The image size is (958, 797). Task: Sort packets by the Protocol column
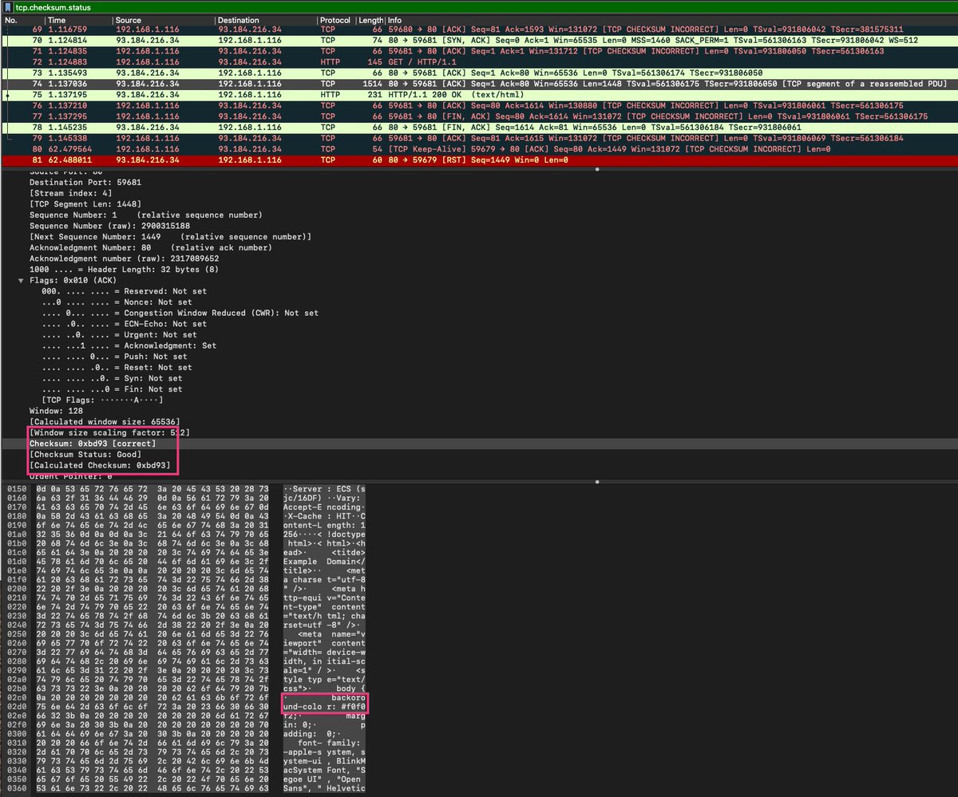(334, 20)
